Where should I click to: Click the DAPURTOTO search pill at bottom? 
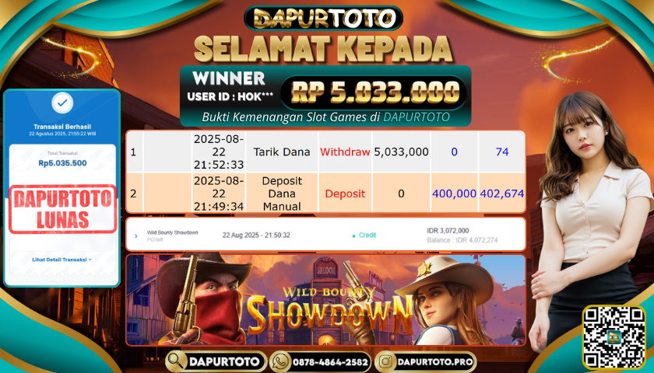pos(216,362)
